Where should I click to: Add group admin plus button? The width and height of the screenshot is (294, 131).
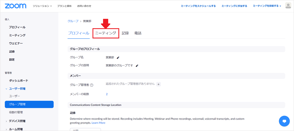point(158,84)
